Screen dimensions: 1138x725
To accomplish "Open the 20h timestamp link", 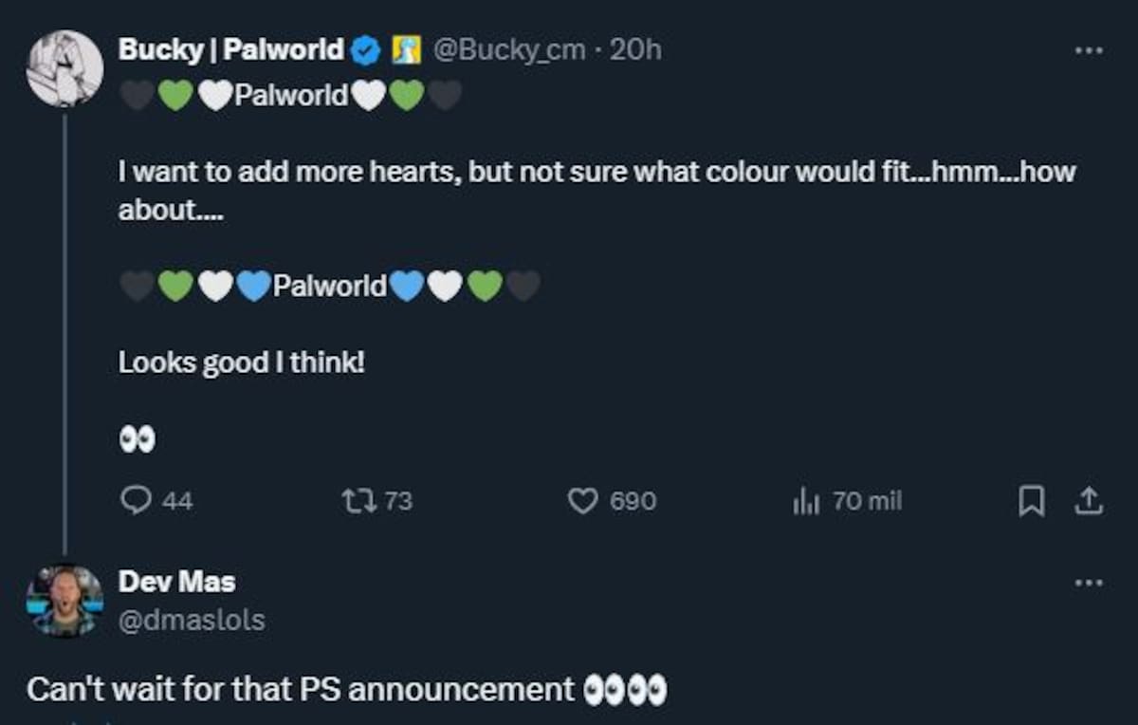I will tap(635, 50).
